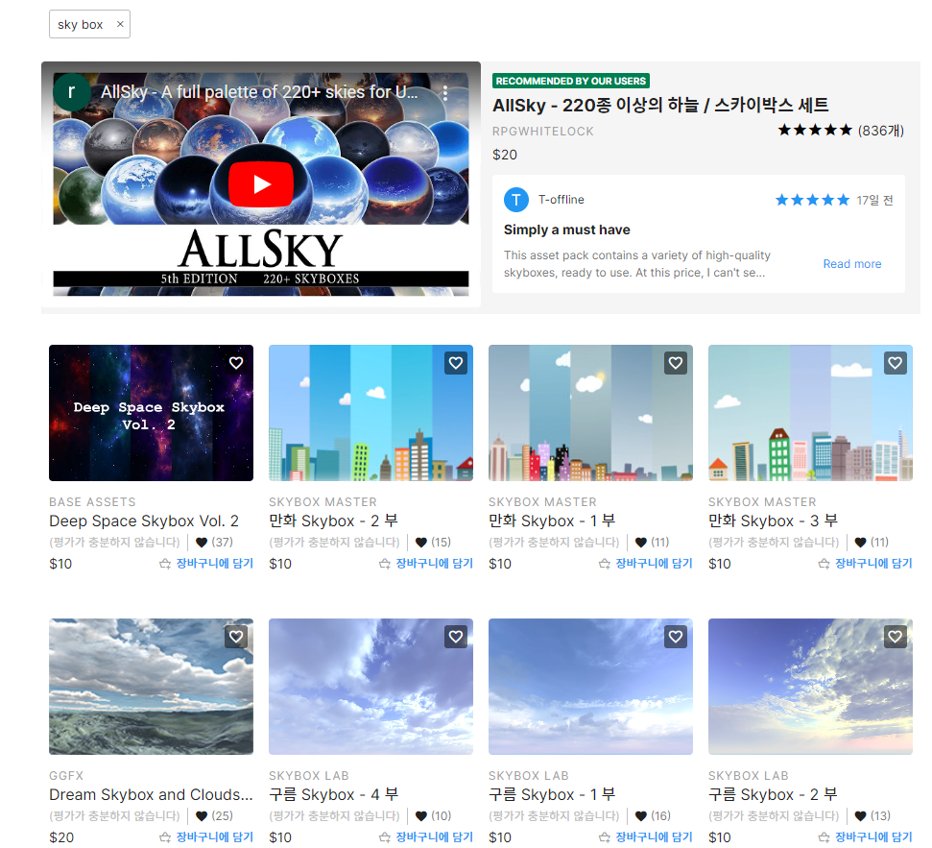Open the Dream Skybox and Clouds thumbnail
This screenshot has width=932, height=848.
151,687
